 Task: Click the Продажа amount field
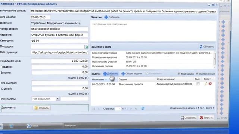point(60,67)
